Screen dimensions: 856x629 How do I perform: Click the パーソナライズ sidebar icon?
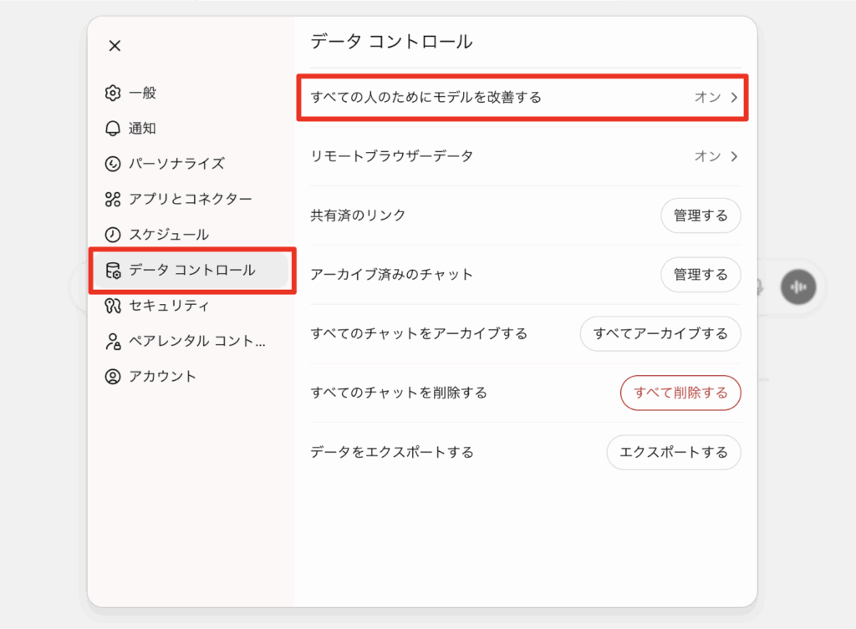tap(113, 164)
